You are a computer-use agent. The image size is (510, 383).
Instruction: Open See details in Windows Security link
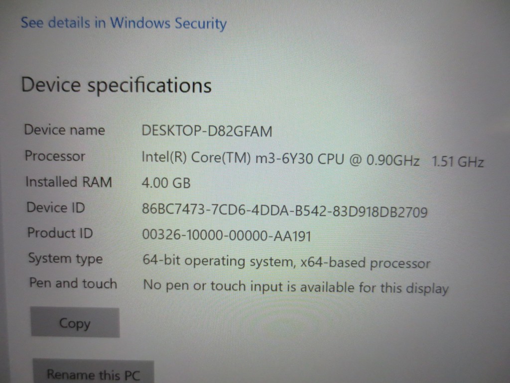point(124,23)
